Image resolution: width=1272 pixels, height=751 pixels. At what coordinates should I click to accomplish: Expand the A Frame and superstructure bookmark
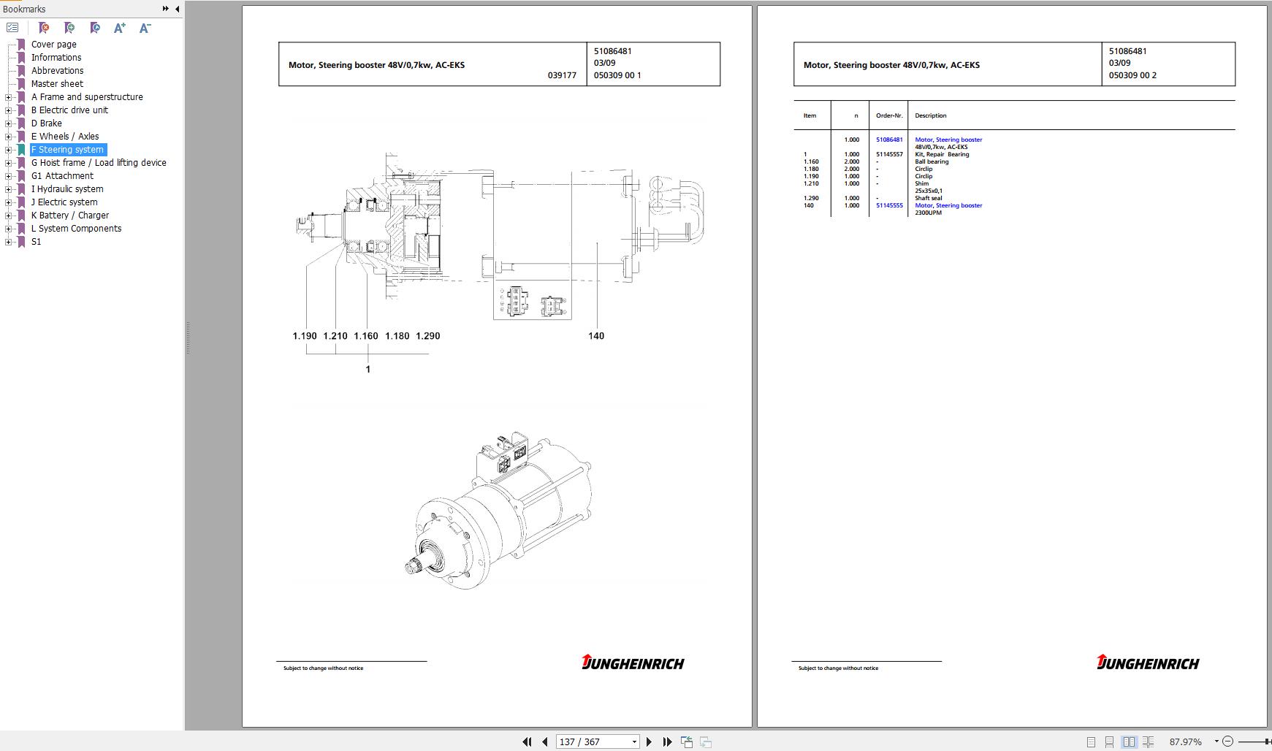click(x=9, y=97)
